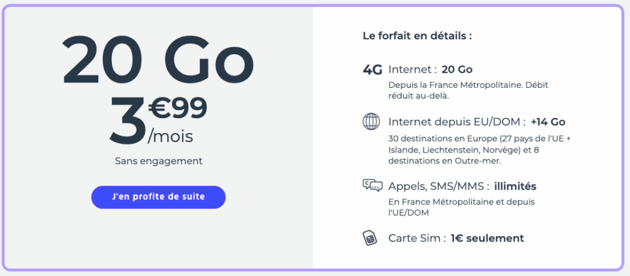Select the "Internet : 20 Go" line
The height and width of the screenshot is (276, 630).
(x=431, y=69)
